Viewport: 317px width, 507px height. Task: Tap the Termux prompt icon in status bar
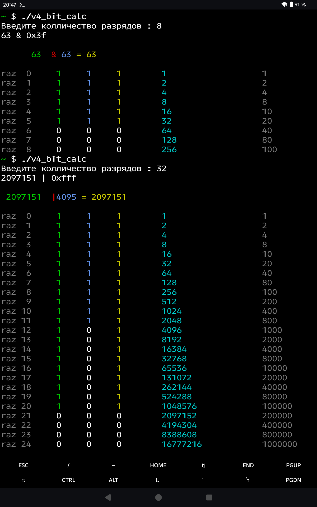click(22, 5)
